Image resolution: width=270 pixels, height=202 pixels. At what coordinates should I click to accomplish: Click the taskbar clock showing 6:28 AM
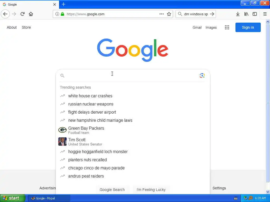point(260,198)
